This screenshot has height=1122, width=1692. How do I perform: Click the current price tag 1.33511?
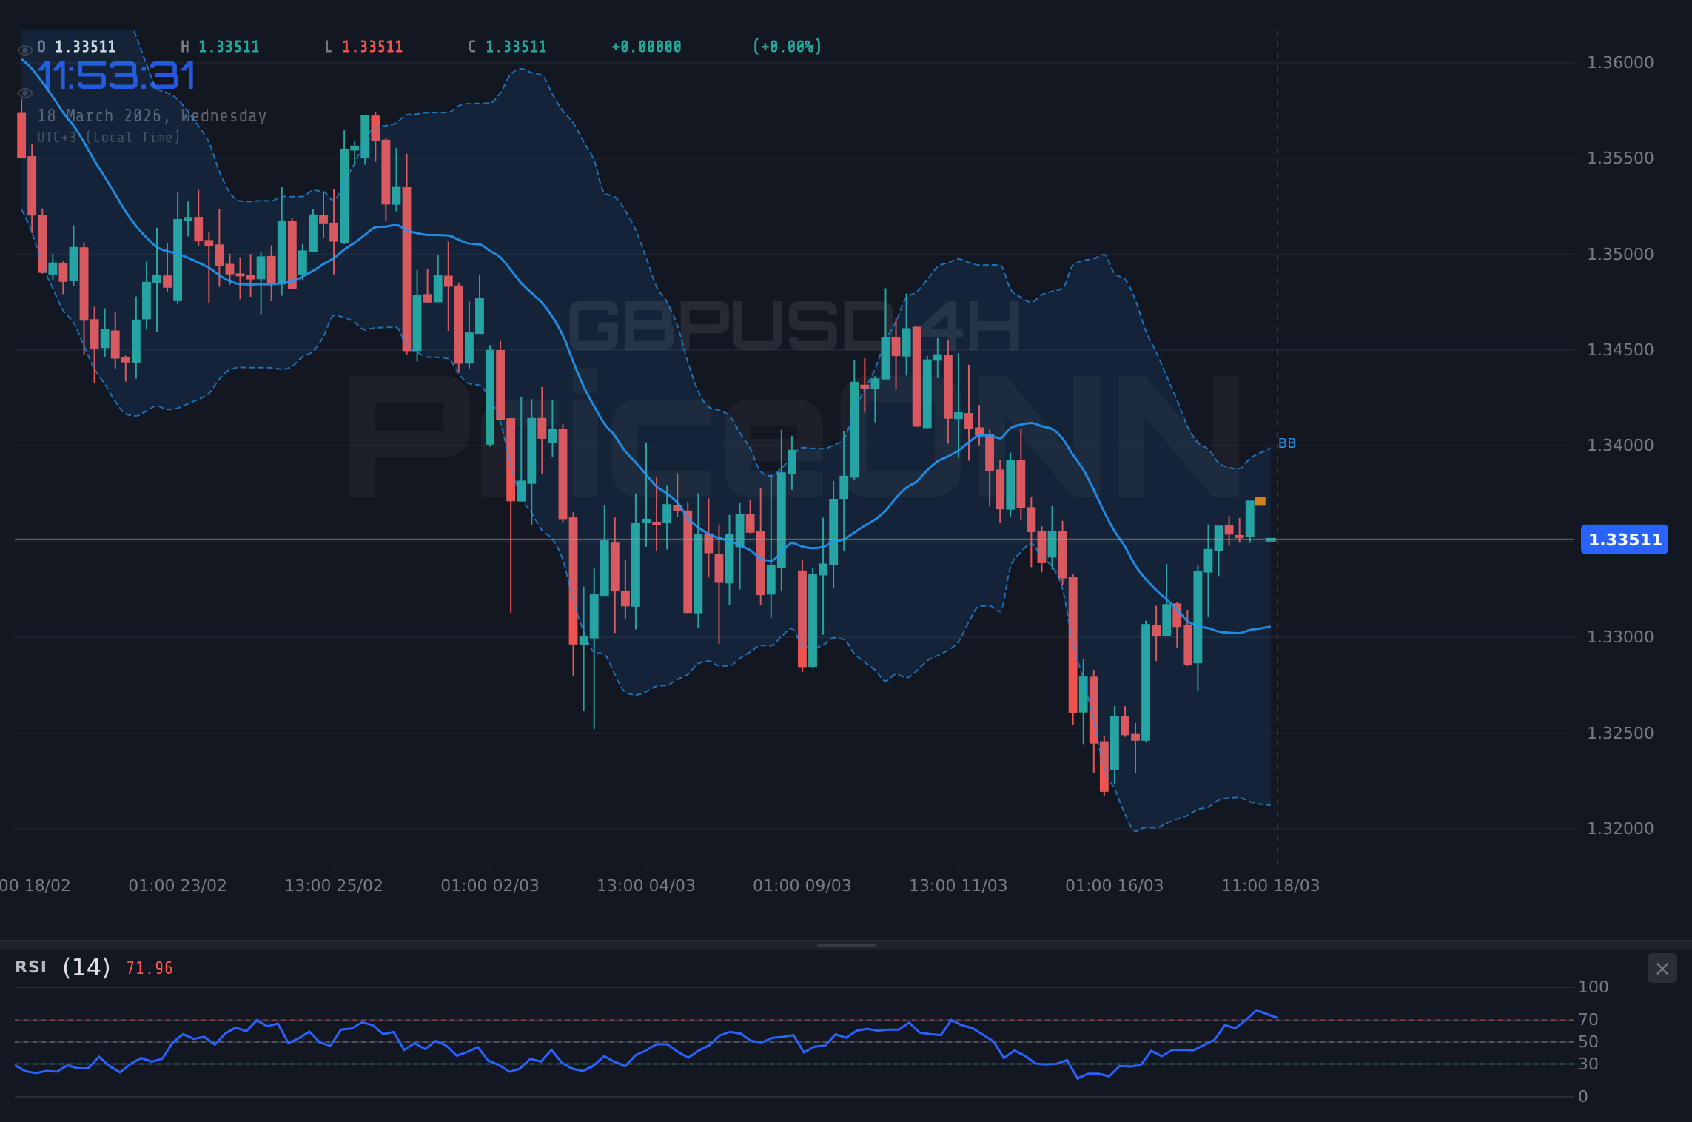[x=1624, y=540]
